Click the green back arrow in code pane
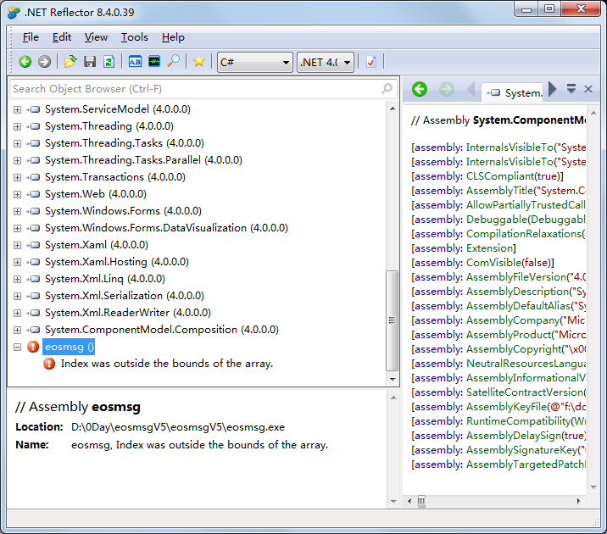Image resolution: width=607 pixels, height=534 pixels. pos(420,89)
